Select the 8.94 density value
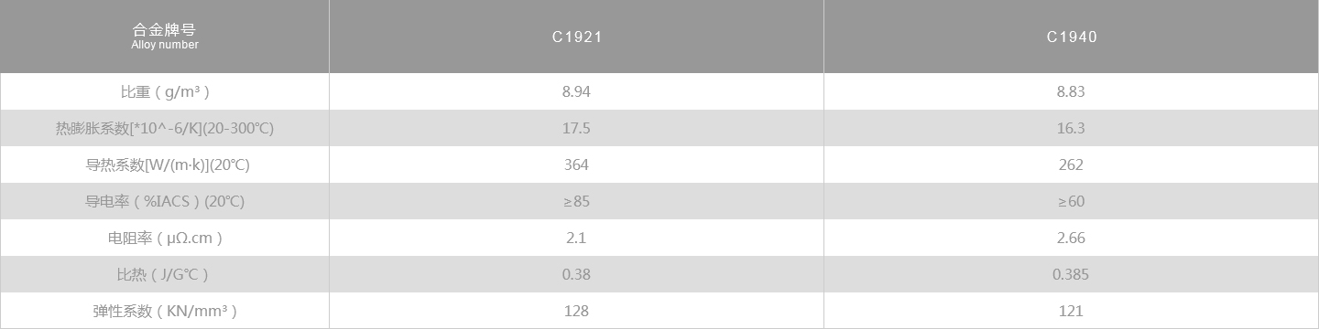This screenshot has width=1319, height=329. 576,91
